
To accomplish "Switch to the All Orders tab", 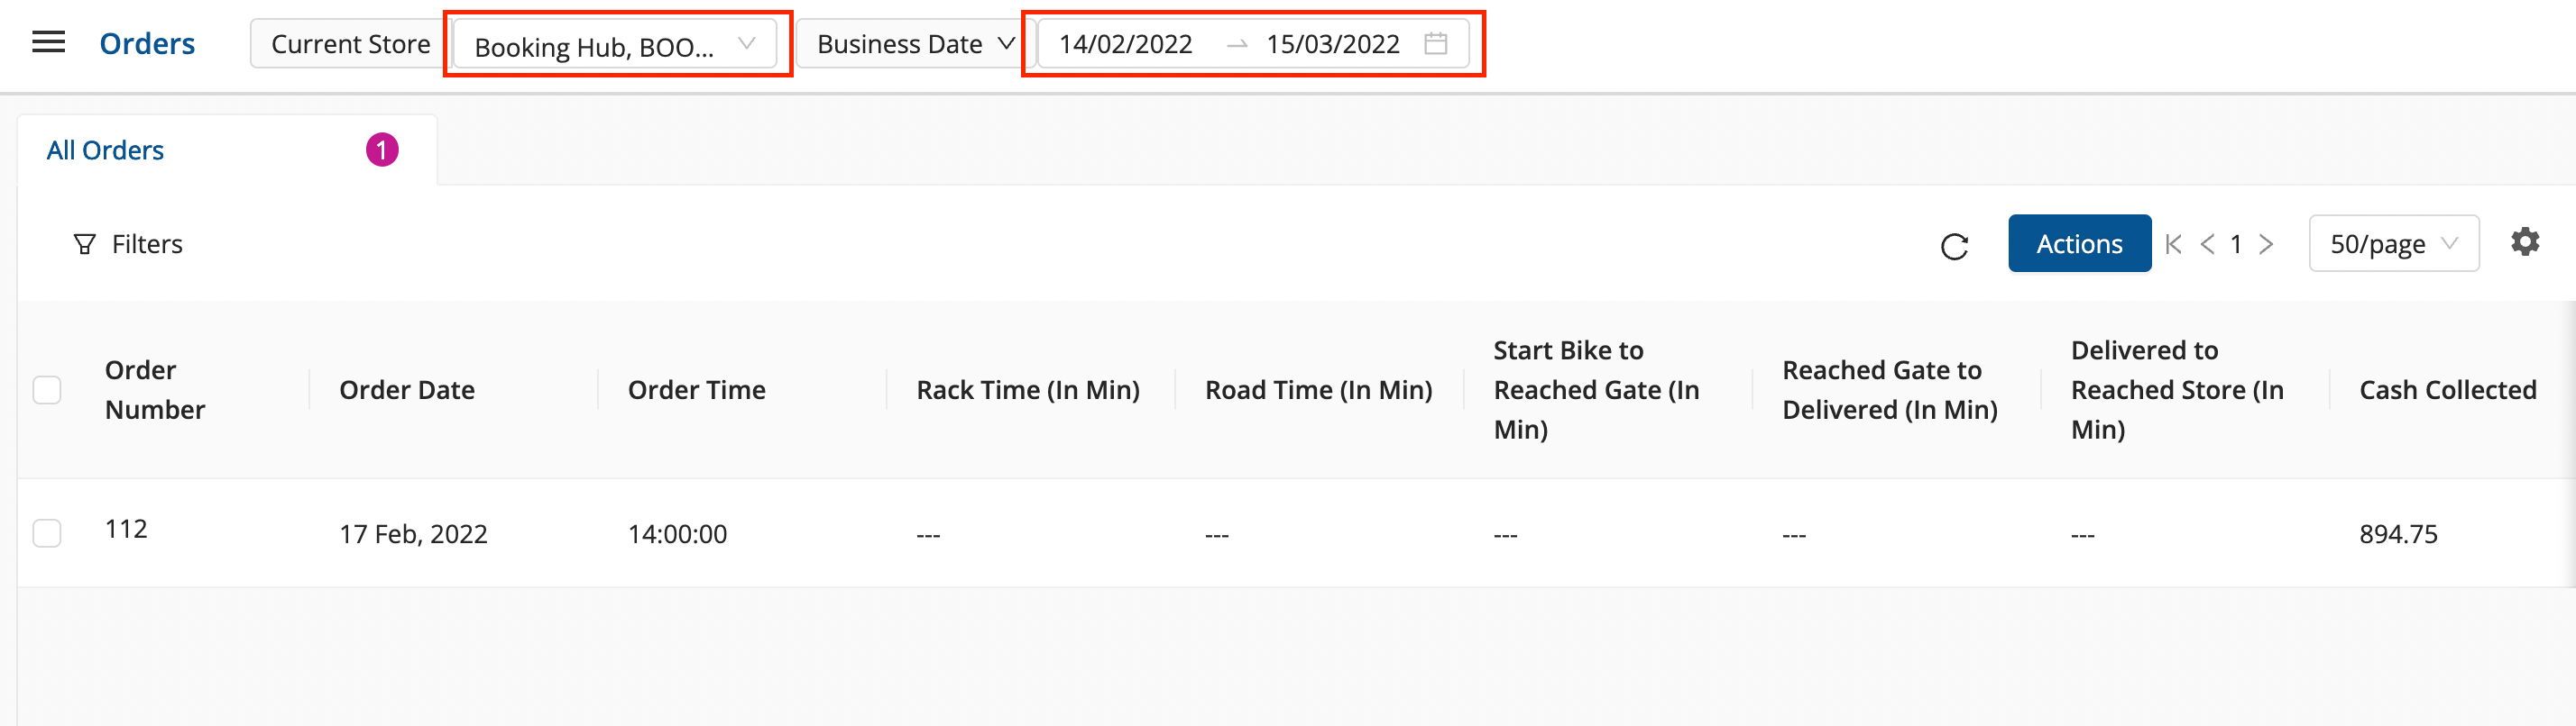I will 105,150.
